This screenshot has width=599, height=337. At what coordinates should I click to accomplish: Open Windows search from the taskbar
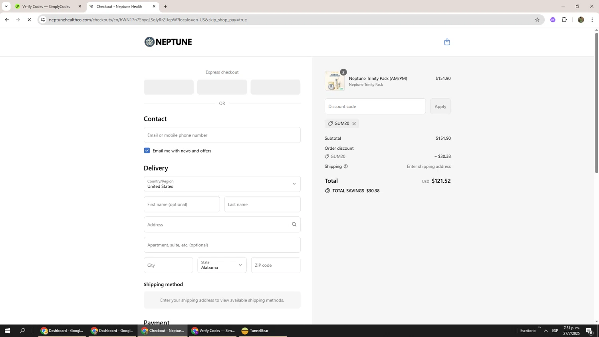point(23,331)
